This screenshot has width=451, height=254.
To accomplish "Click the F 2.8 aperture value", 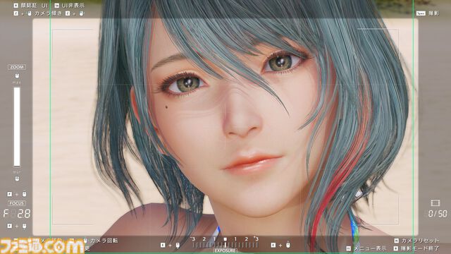I will click(17, 214).
